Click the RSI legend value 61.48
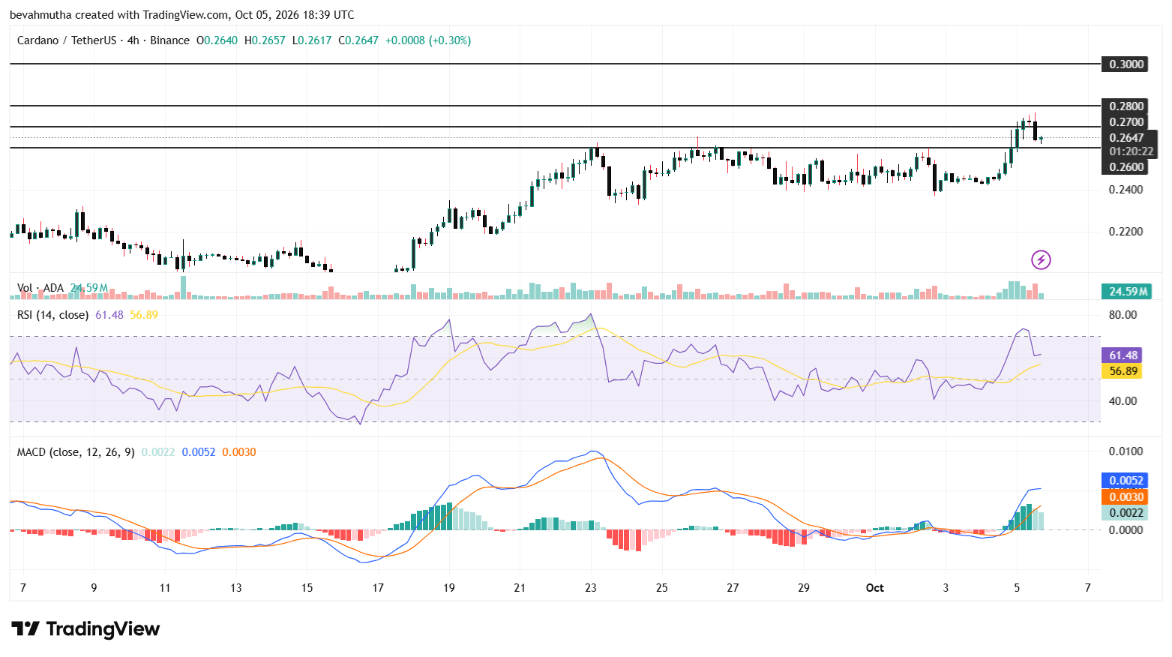The height and width of the screenshot is (657, 1172). pos(109,315)
